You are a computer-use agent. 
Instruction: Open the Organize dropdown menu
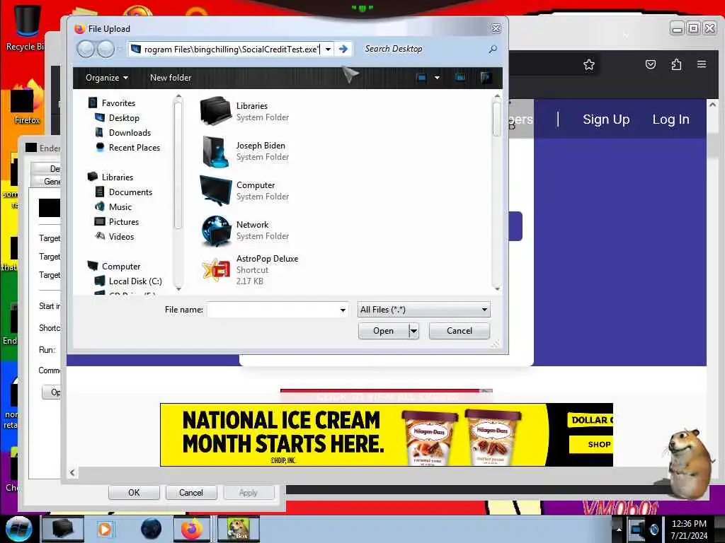(x=107, y=78)
